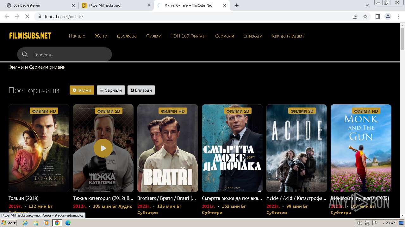Switch to Chrome in taskbar
The width and height of the screenshot is (405, 227).
coord(57,223)
